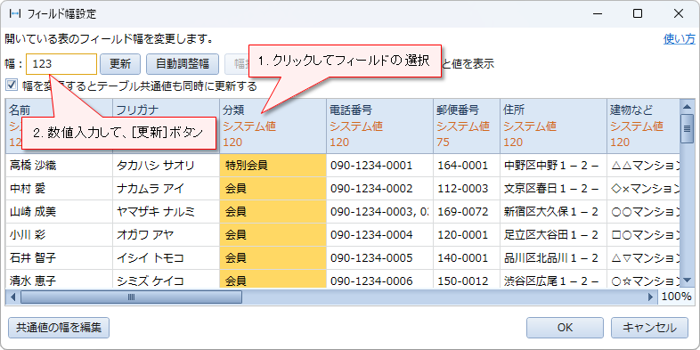Click postal code 140-0001
The height and width of the screenshot is (350, 700).
(x=466, y=258)
